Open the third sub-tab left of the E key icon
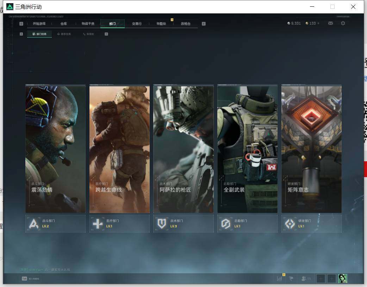This screenshot has height=287, width=367. coord(88,34)
